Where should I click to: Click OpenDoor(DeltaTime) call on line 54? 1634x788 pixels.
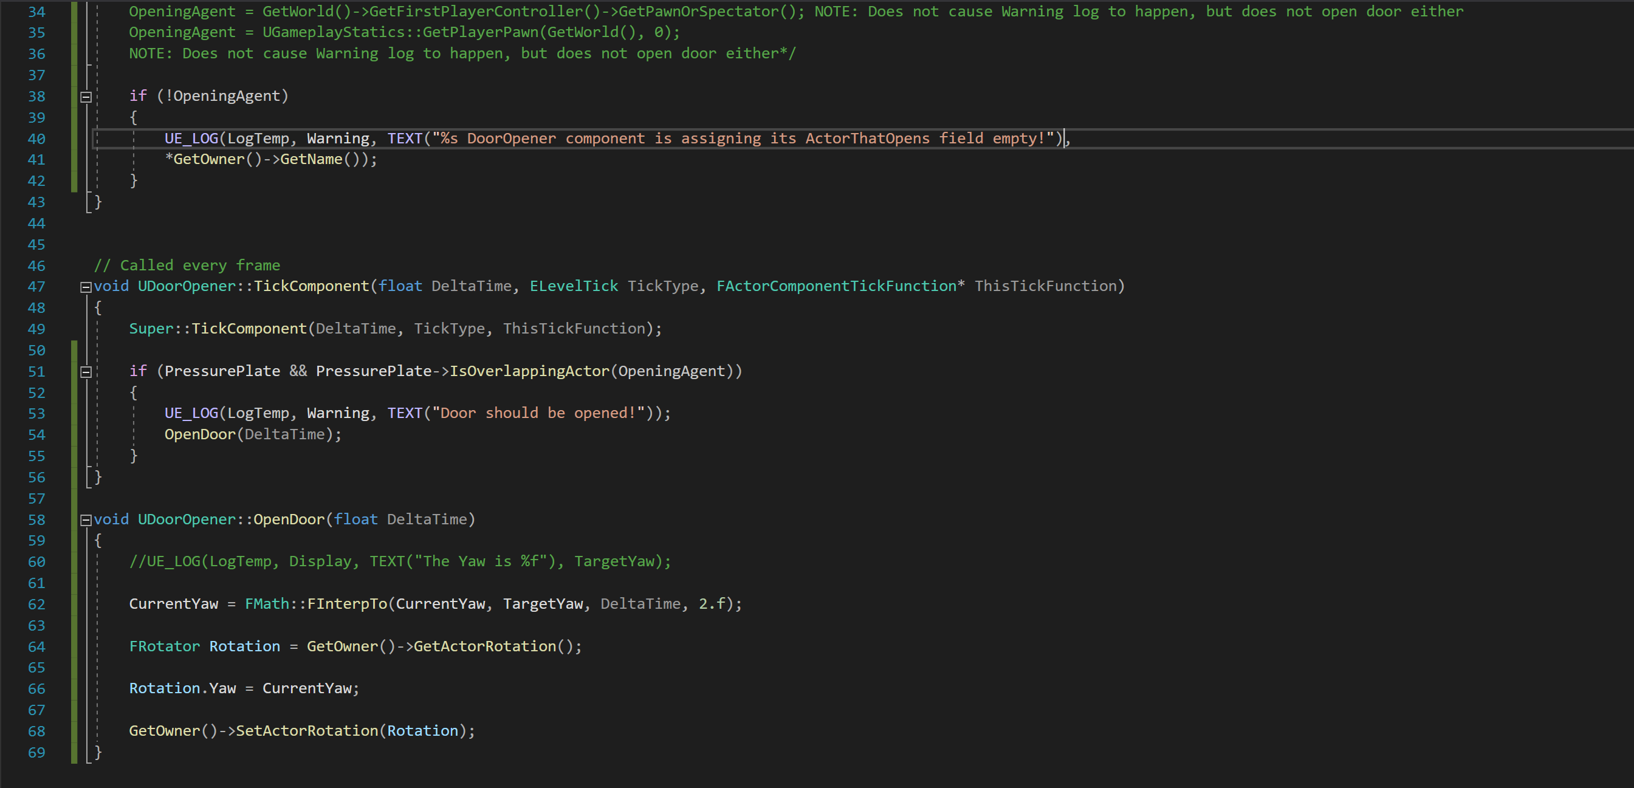point(253,434)
